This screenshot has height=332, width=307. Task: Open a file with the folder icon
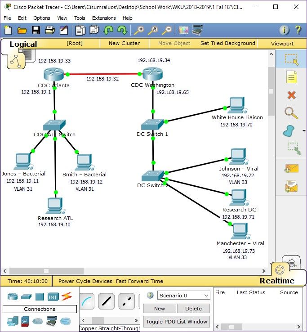tap(22, 31)
